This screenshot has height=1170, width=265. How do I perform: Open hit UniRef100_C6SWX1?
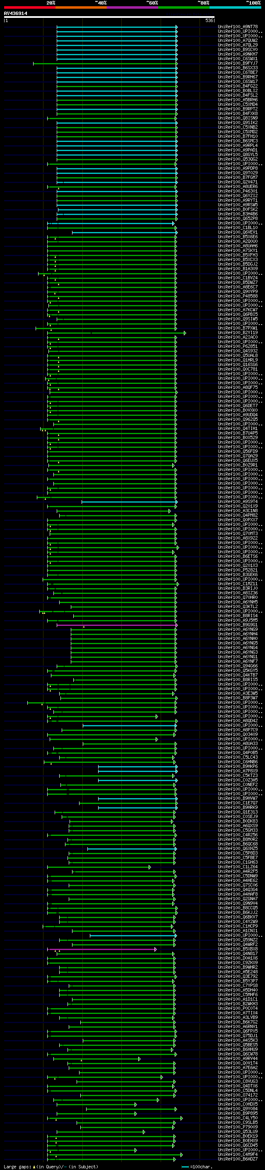click(238, 59)
